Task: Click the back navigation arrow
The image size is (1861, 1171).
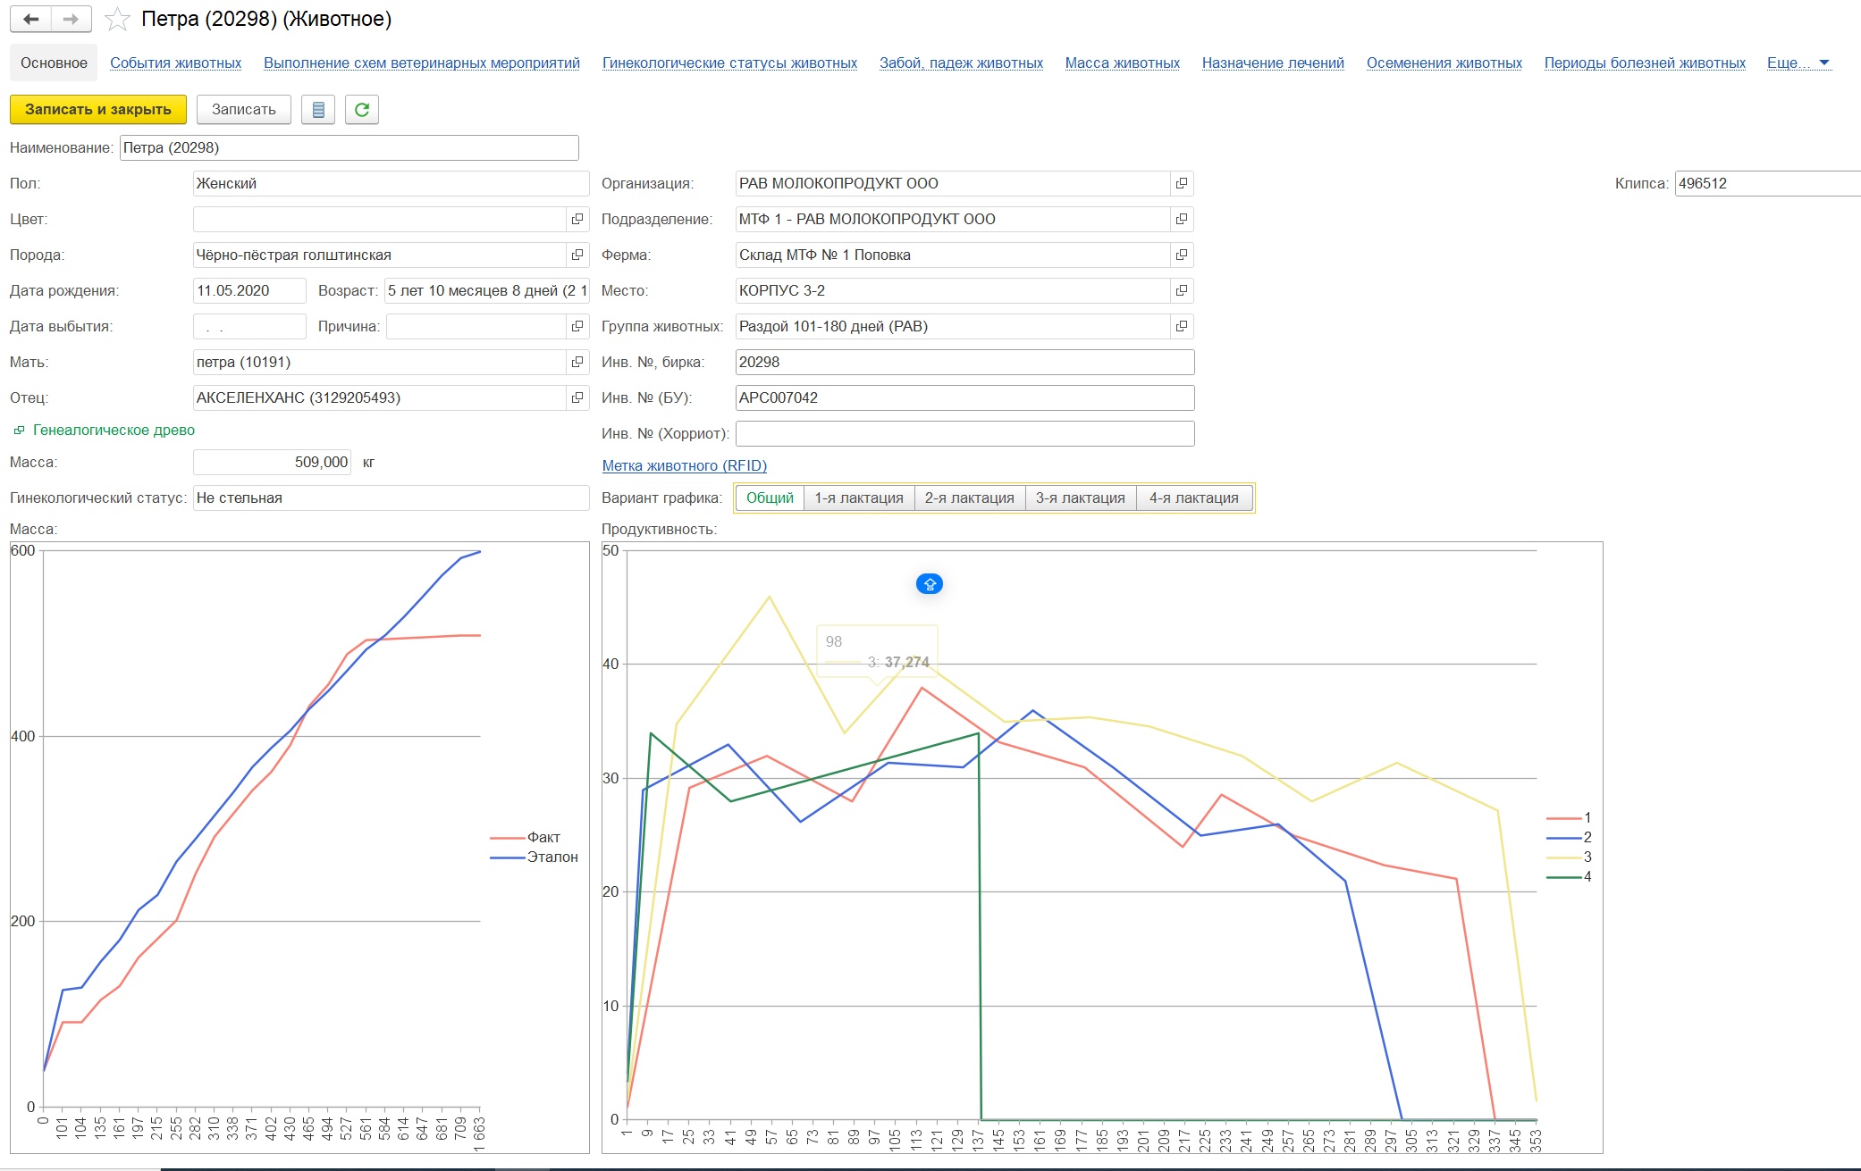Action: coord(31,19)
